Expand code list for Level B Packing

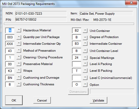85,71
